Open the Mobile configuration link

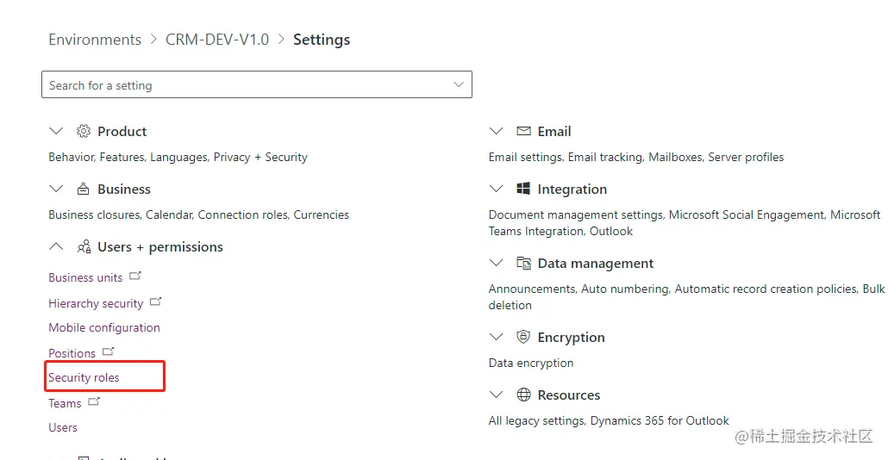[x=104, y=327]
